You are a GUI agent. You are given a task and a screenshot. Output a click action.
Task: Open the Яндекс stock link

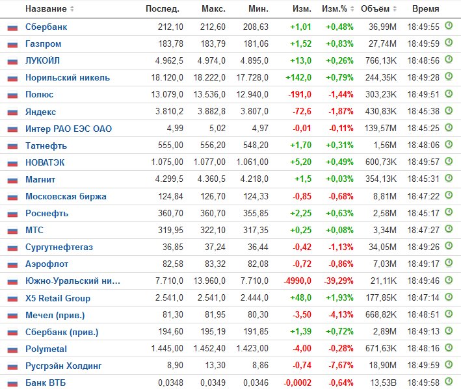click(x=40, y=112)
